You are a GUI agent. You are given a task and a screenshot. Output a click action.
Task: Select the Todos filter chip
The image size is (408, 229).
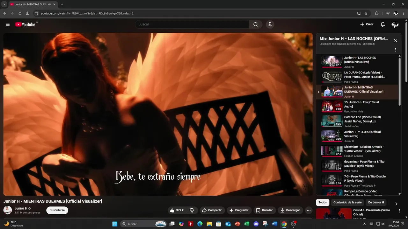323,202
